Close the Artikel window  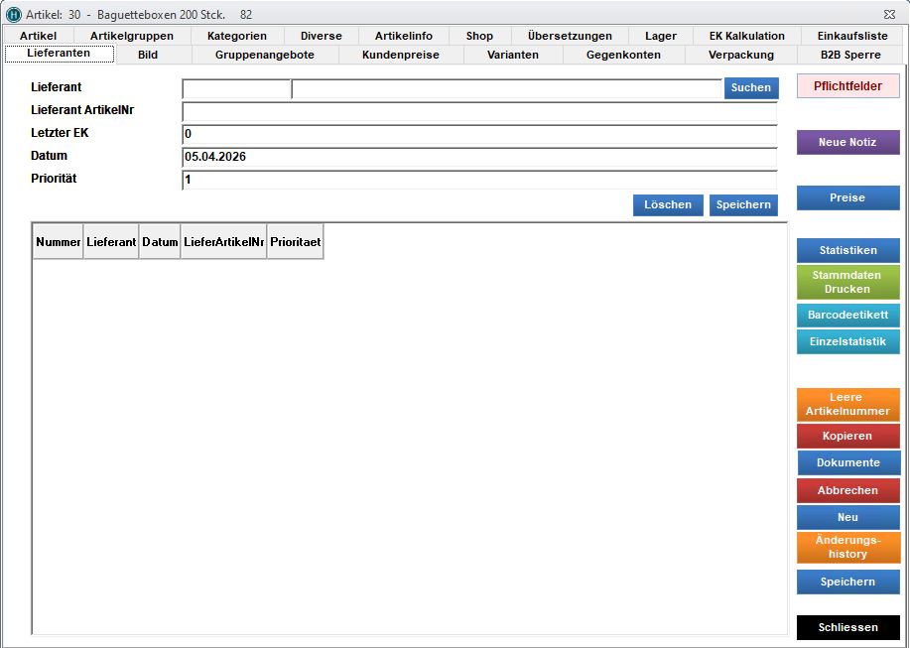coord(888,15)
